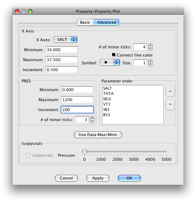Click Apply button

click(98, 178)
